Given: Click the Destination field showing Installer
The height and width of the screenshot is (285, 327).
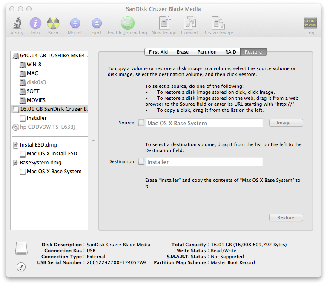Looking at the screenshot, I should click(x=204, y=162).
